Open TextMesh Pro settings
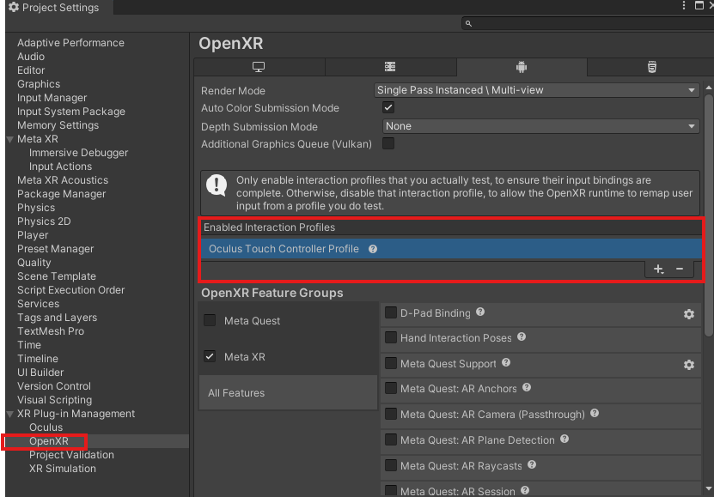This screenshot has width=714, height=497. click(x=51, y=331)
